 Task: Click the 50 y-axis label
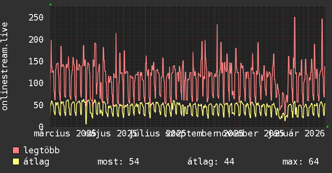pyautogui.click(x=39, y=105)
